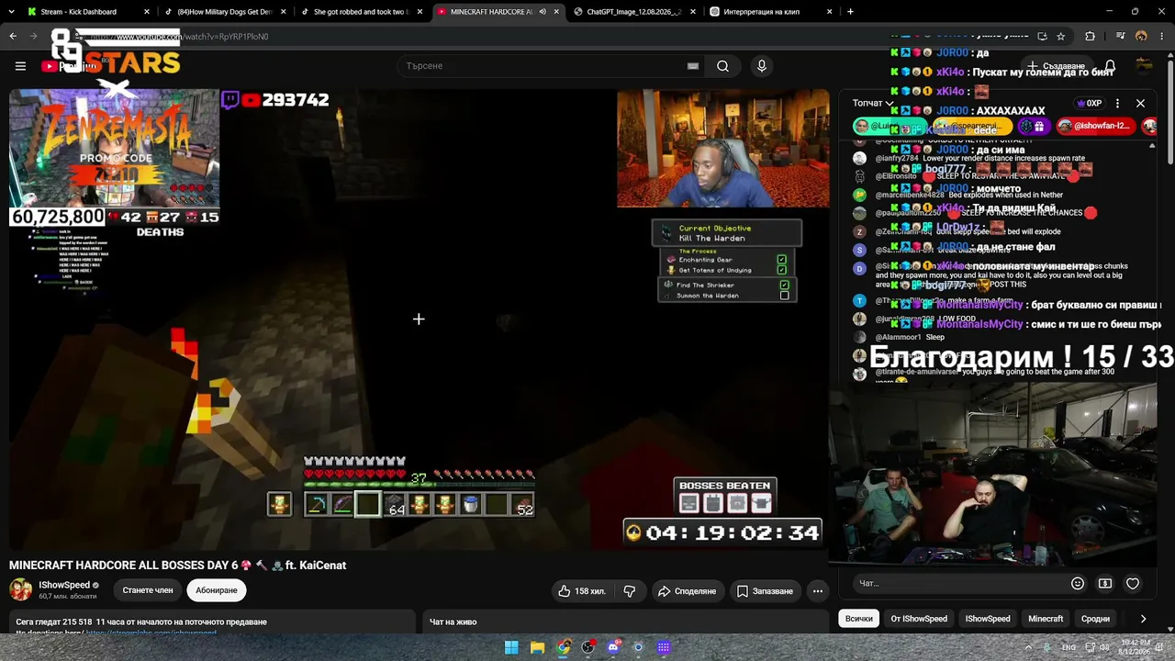The width and height of the screenshot is (1175, 661).
Task: Select the Minecraft filter chip
Action: pos(1046,619)
